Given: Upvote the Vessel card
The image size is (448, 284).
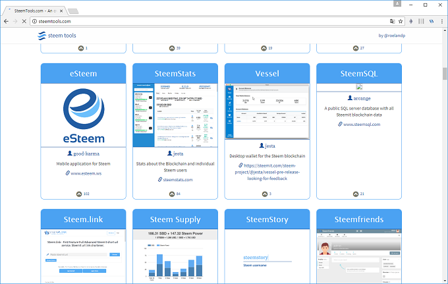Looking at the screenshot, I should click(x=265, y=194).
